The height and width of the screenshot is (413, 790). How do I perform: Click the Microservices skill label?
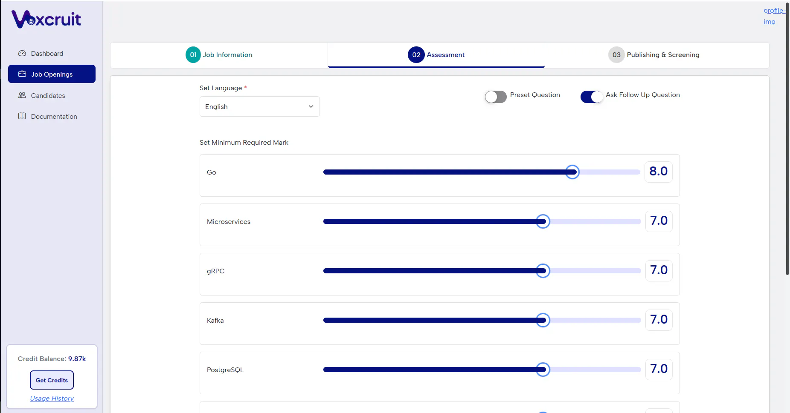tap(229, 222)
